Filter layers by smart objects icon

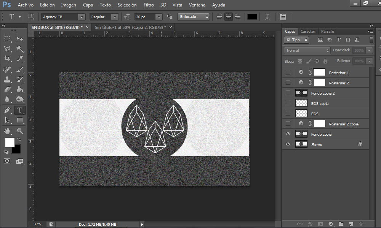(x=357, y=40)
